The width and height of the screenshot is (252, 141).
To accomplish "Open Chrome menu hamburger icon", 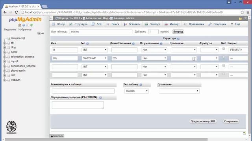I will pyautogui.click(x=248, y=12).
